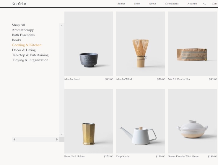Click the KonMari logo

point(19,4)
